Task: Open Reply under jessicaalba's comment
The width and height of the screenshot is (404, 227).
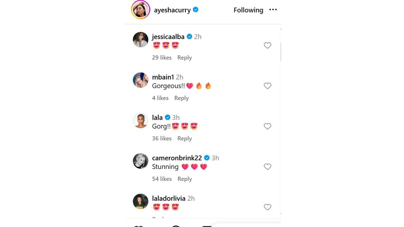Action: coord(185,57)
